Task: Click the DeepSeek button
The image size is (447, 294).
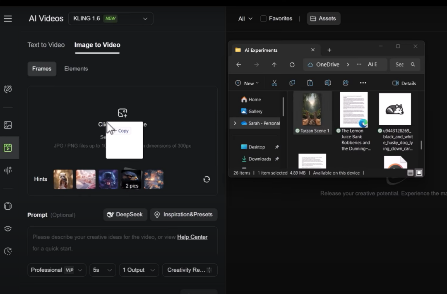Action: (x=125, y=215)
